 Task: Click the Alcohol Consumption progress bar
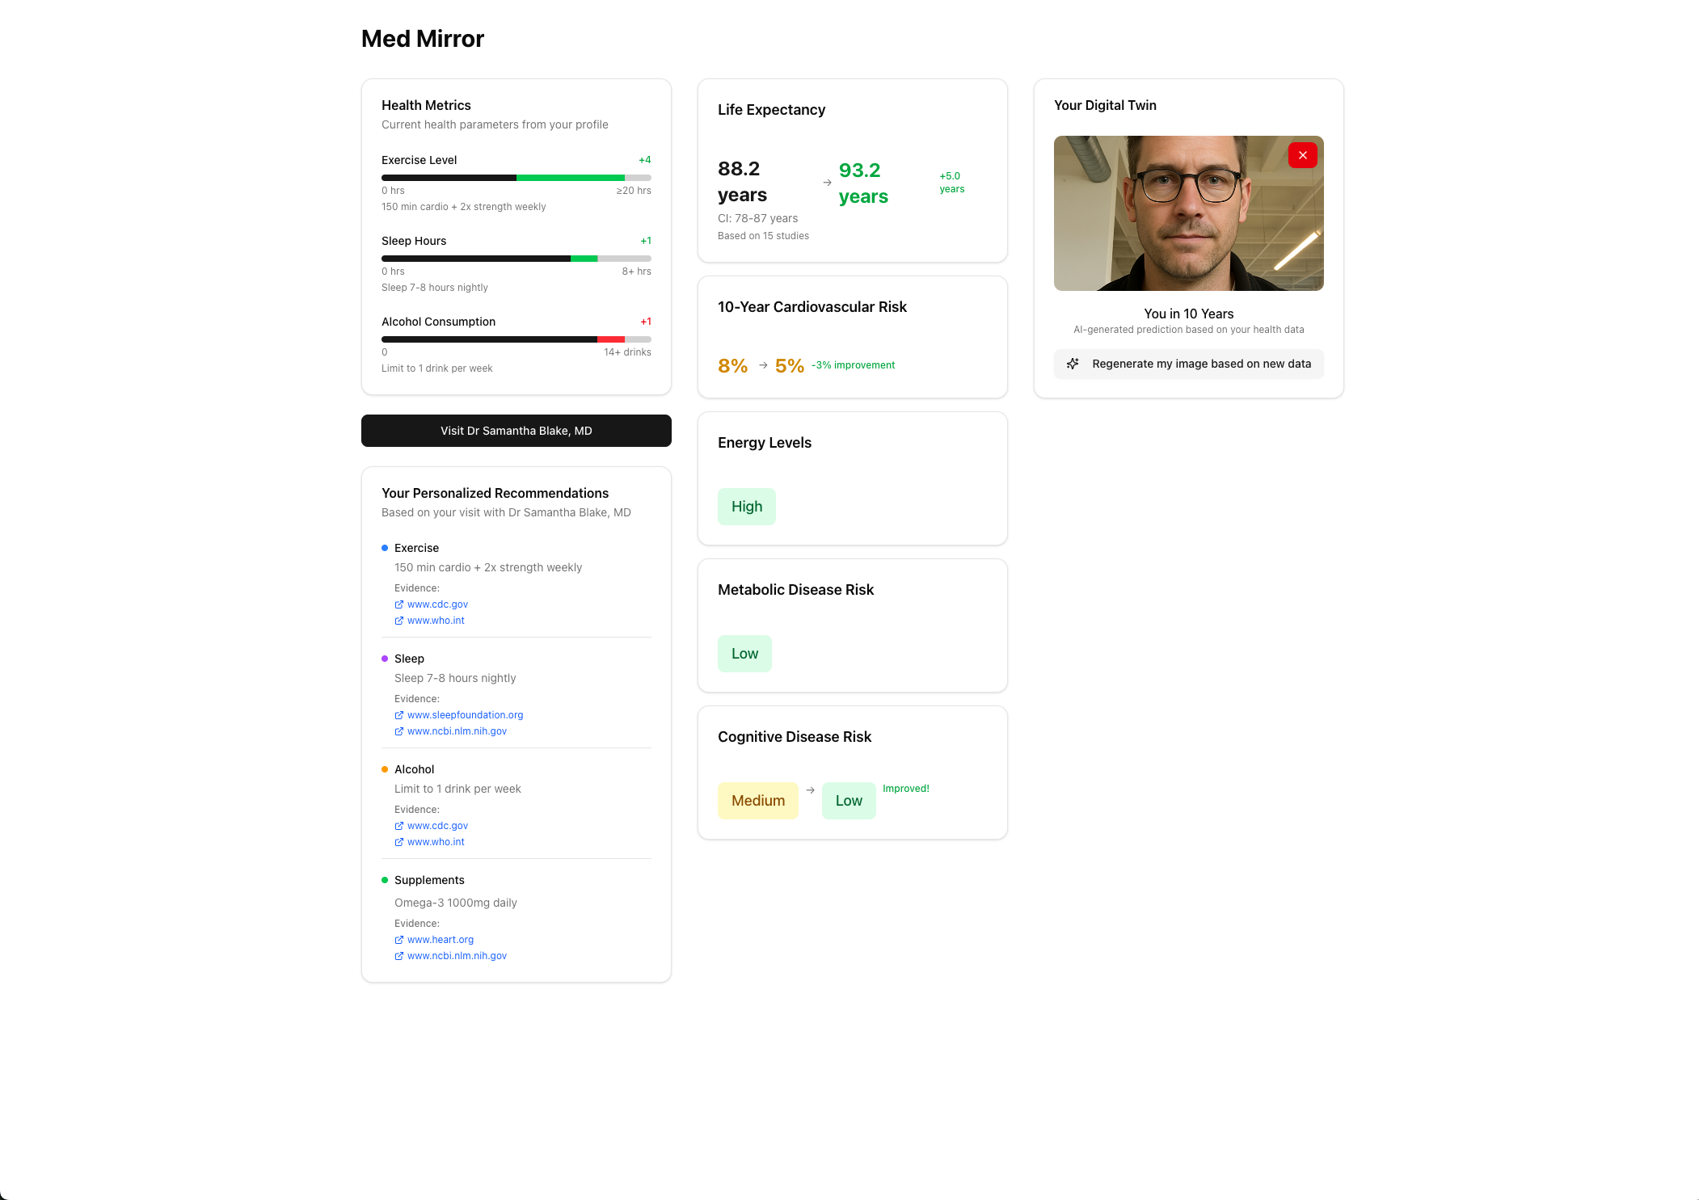coord(516,339)
